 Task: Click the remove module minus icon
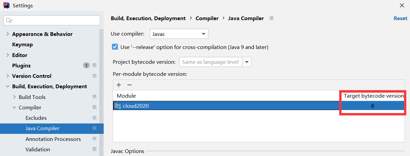(129, 85)
